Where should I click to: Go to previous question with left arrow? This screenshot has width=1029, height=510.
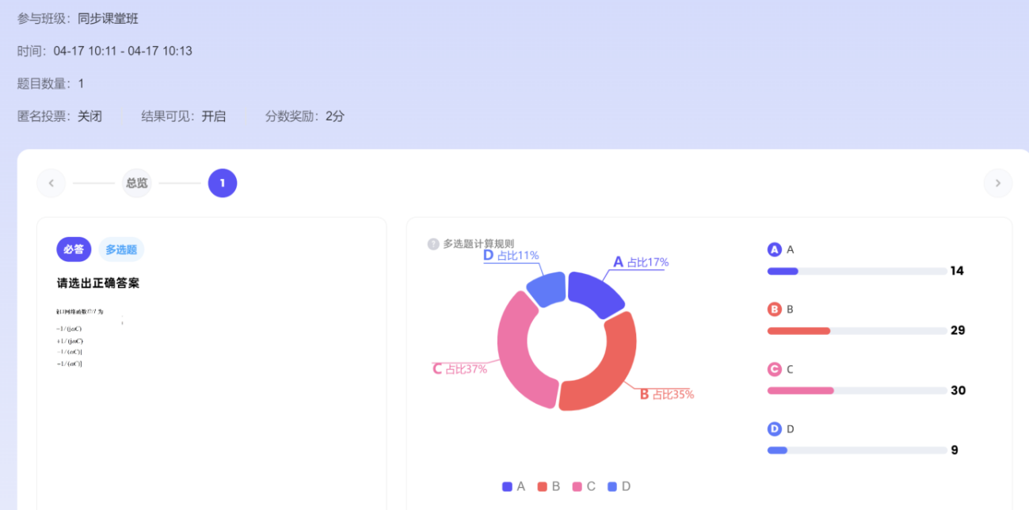click(x=51, y=183)
